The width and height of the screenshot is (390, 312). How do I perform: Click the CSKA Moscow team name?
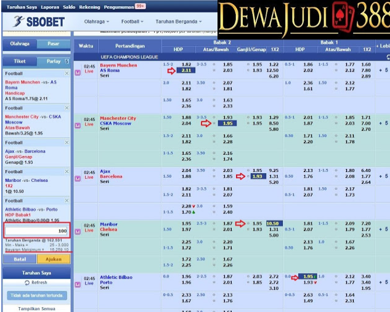pos(115,123)
